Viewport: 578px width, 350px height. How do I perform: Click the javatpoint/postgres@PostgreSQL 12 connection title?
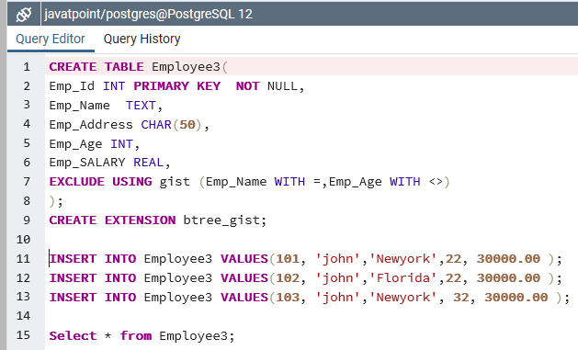148,14
